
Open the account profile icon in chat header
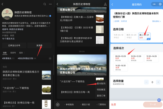105,4
